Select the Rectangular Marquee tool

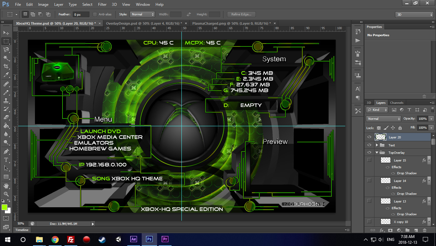[x=6, y=41]
